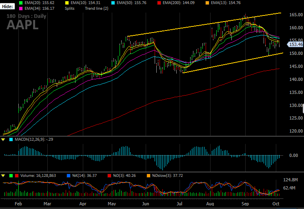Image resolution: width=304 pixels, height=209 pixels.
Task: Click the green Volume color swatch
Action: coord(11,176)
